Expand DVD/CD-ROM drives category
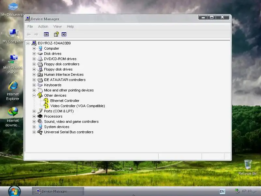261x196 pixels. [x=34, y=59]
